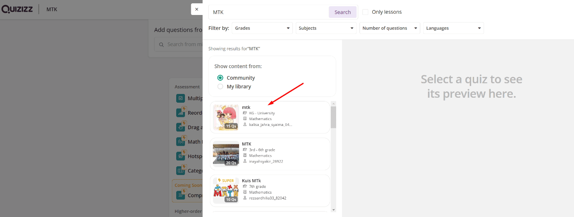Select the Multiple Choice question type icon
The height and width of the screenshot is (217, 574).
point(180,99)
